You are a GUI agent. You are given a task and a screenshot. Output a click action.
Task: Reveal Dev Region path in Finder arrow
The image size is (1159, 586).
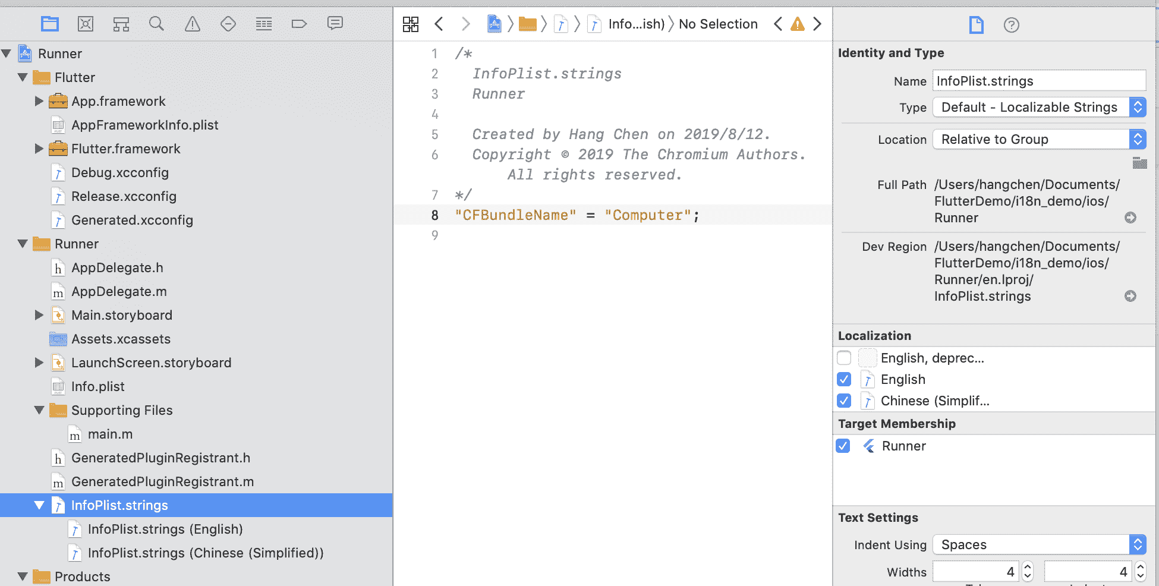coord(1130,296)
